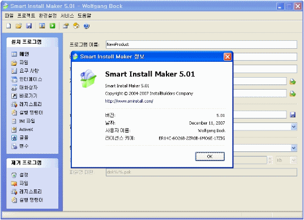
Task: Click the 프로그램 이름 field containing NewProduct
Action: 201,44
